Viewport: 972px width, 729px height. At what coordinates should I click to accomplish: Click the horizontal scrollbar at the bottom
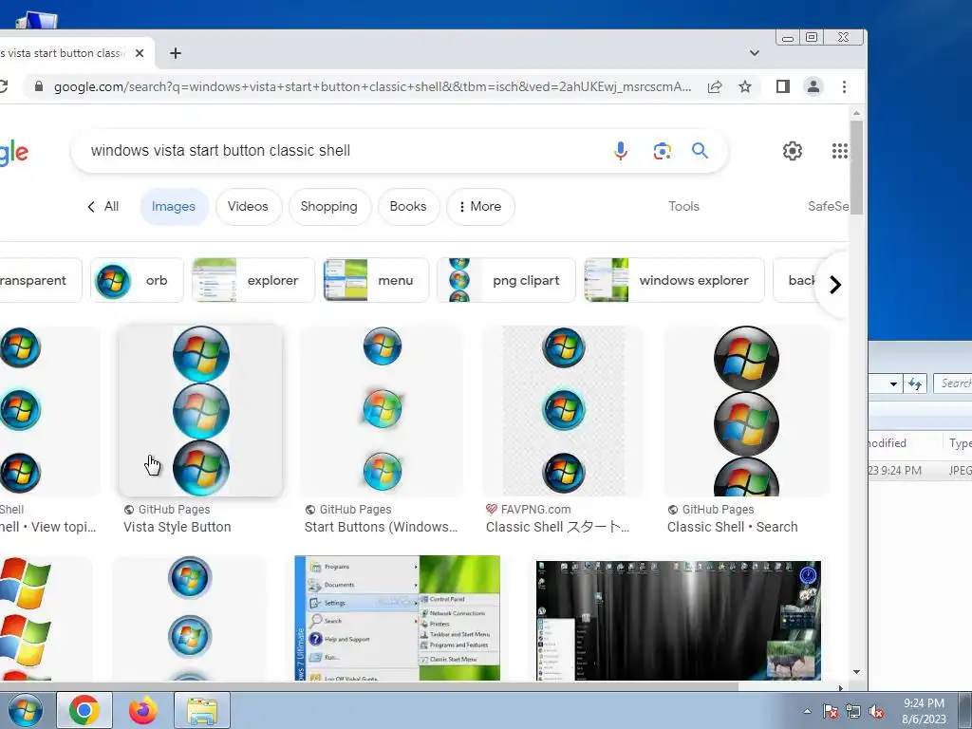[x=369, y=687]
